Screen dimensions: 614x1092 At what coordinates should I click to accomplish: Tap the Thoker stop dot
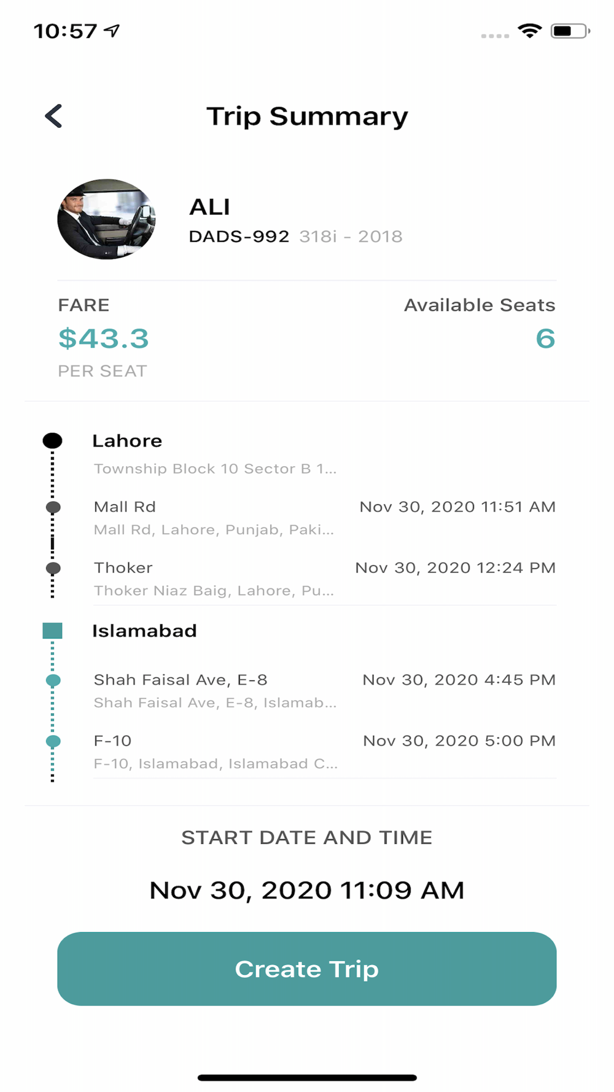pos(53,568)
